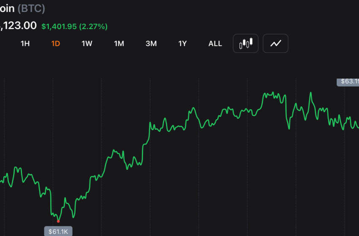Select the 1D time range
Viewport: 359px width, 236px height.
tap(56, 43)
